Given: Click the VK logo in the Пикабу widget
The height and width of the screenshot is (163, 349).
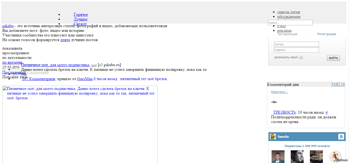Looking at the screenshot, I should (x=341, y=137).
